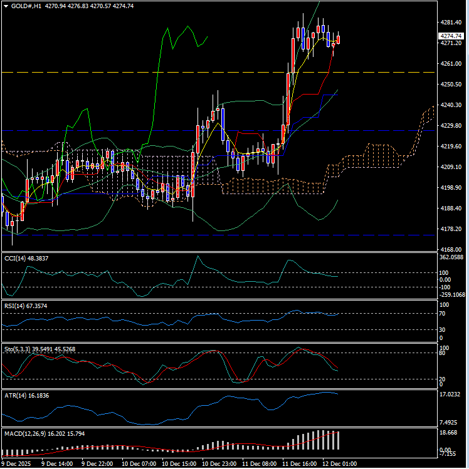Click the rightmost MACD histogram bar
This screenshot has width=469, height=469.
[x=339, y=440]
